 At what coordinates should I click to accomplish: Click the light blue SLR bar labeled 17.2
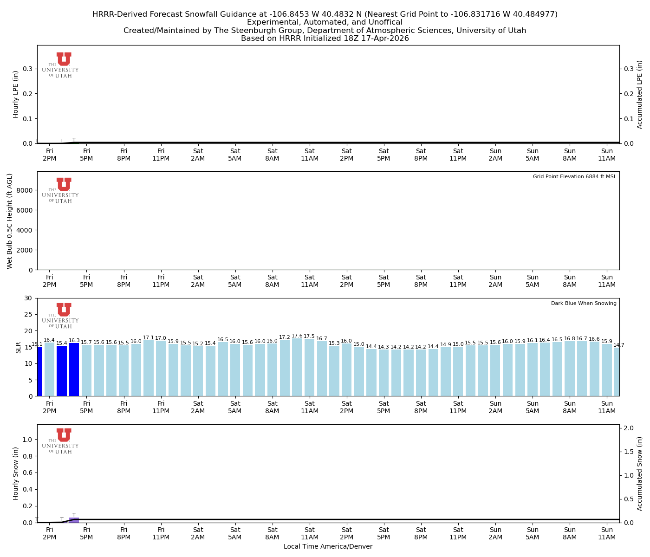[x=285, y=368]
